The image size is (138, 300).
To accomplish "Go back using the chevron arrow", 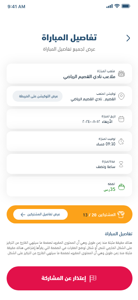I will [128, 38].
